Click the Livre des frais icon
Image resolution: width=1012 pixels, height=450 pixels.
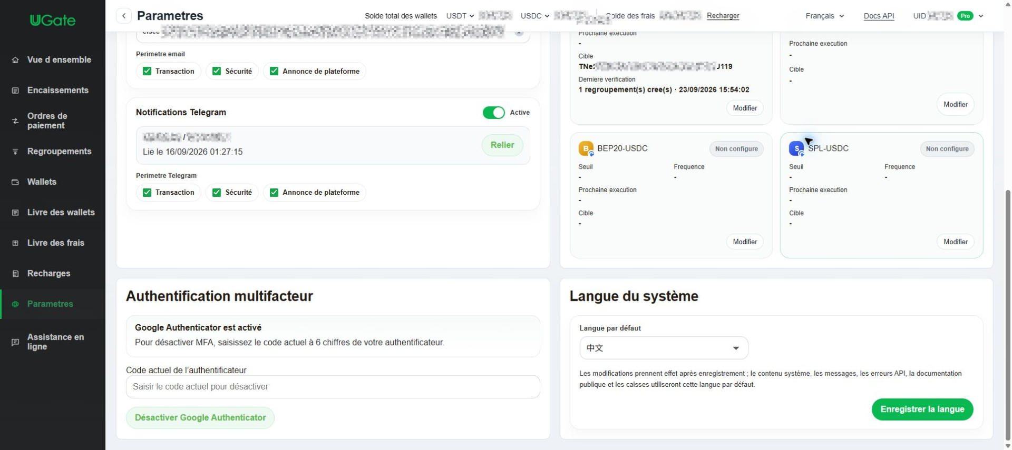[x=15, y=243]
